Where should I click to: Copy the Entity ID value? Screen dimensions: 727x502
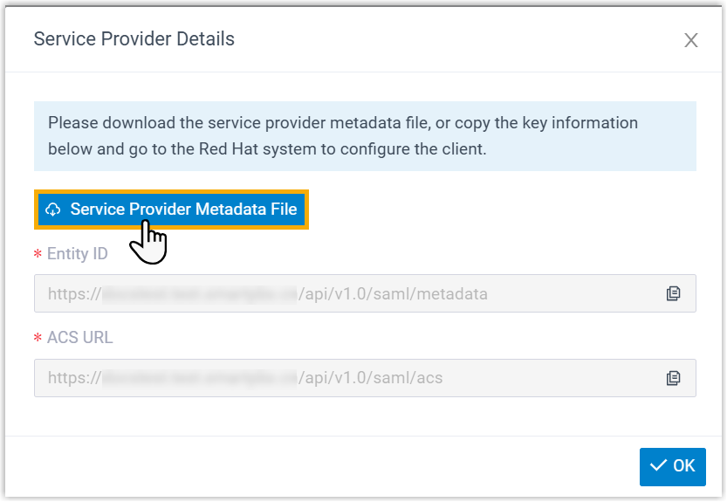click(673, 293)
